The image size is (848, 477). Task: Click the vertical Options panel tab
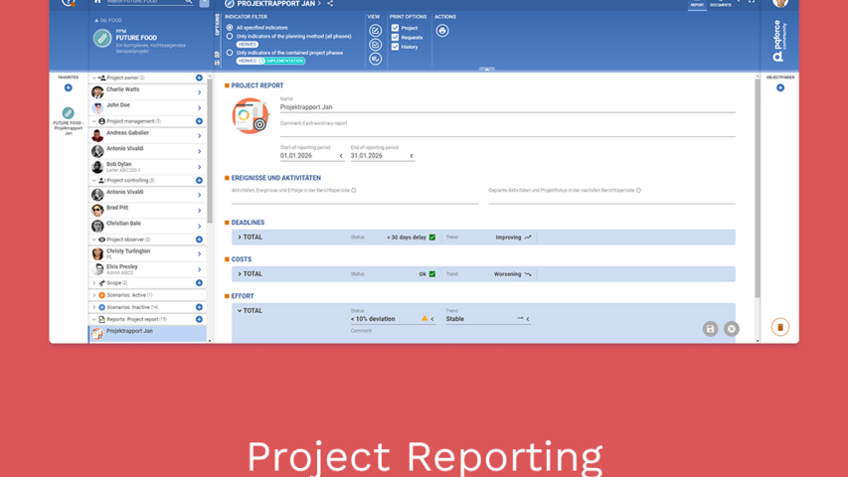click(218, 25)
